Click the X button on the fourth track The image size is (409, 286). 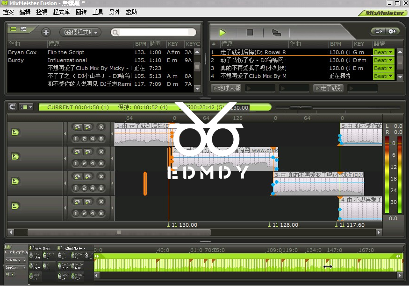coord(100,202)
